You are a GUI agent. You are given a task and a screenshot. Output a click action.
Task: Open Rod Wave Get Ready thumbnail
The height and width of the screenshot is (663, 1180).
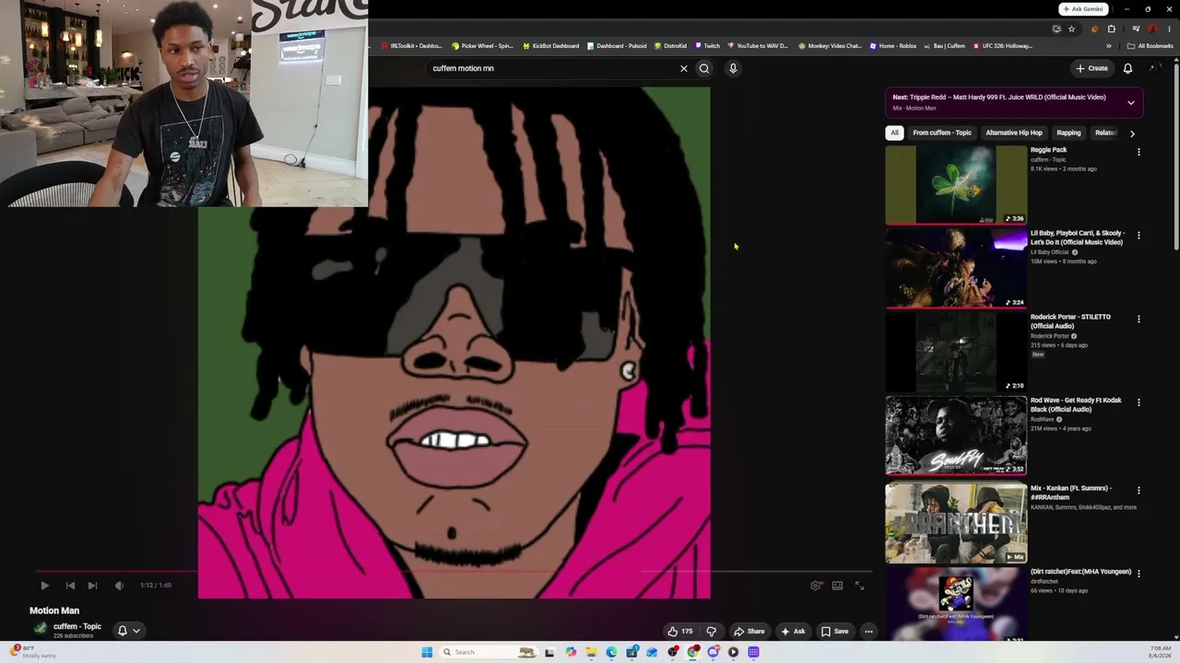click(x=956, y=436)
